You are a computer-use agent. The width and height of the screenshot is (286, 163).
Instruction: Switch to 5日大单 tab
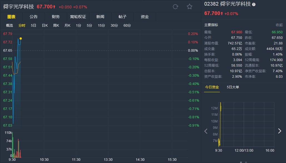click(233, 87)
